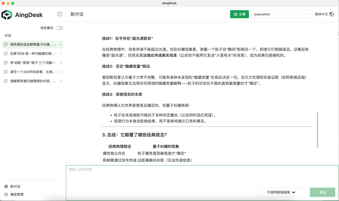Open the 请写一个200字的故事 conversation
Viewport: 339px width, 201px height.
click(x=33, y=72)
